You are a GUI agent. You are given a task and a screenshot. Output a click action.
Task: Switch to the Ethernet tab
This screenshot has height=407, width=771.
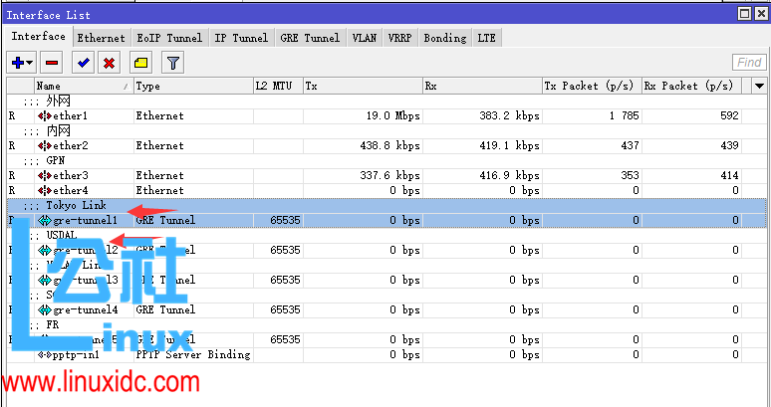pyautogui.click(x=102, y=38)
